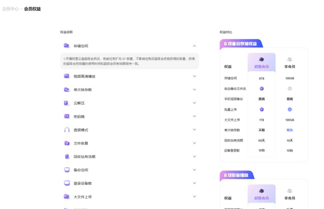Click the 存储空间 folder icon
The image size is (324, 209).
click(67, 46)
